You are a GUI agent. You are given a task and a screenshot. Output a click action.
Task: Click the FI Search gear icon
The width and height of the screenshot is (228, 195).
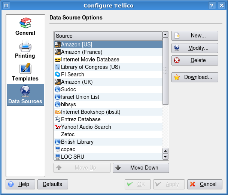pyautogui.click(x=58, y=74)
